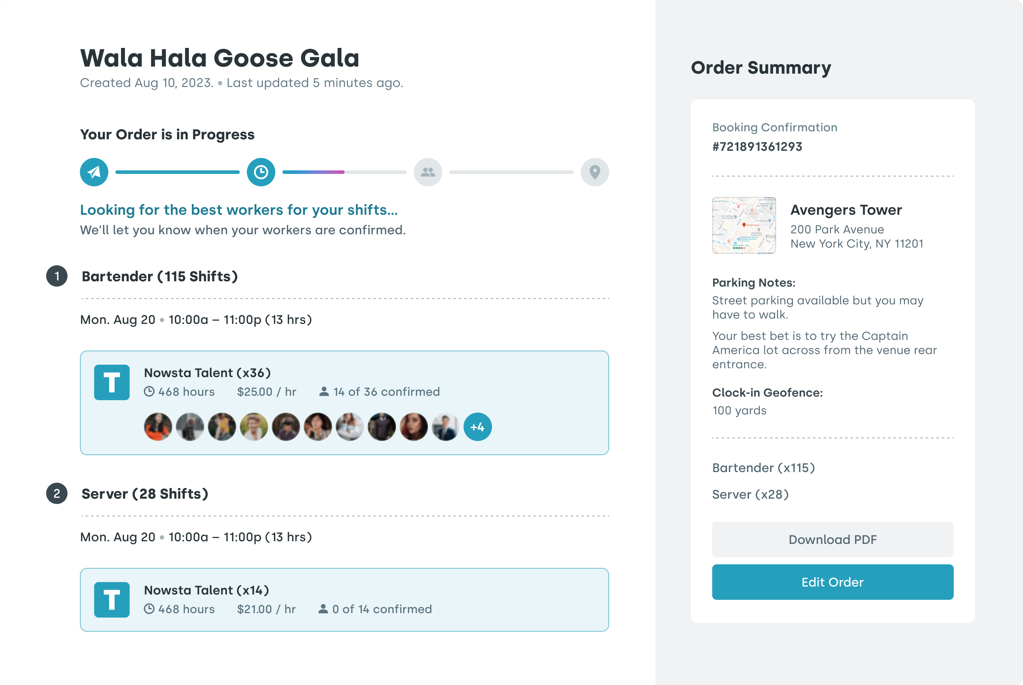Open the +4 more workers badge
The image size is (1023, 685).
(477, 427)
